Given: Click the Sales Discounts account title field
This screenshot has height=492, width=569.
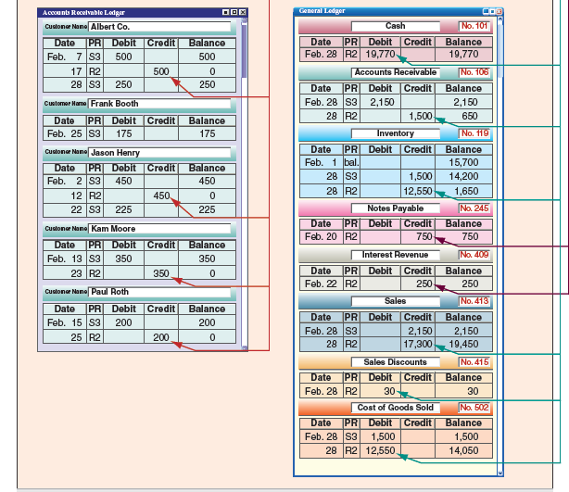Looking at the screenshot, I should [395, 361].
